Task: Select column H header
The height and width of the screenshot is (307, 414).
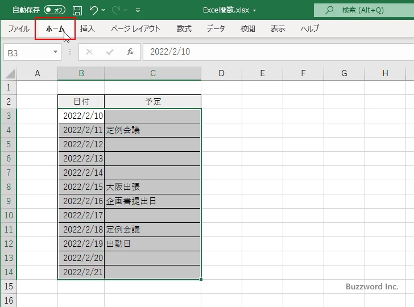Action: pos(385,73)
